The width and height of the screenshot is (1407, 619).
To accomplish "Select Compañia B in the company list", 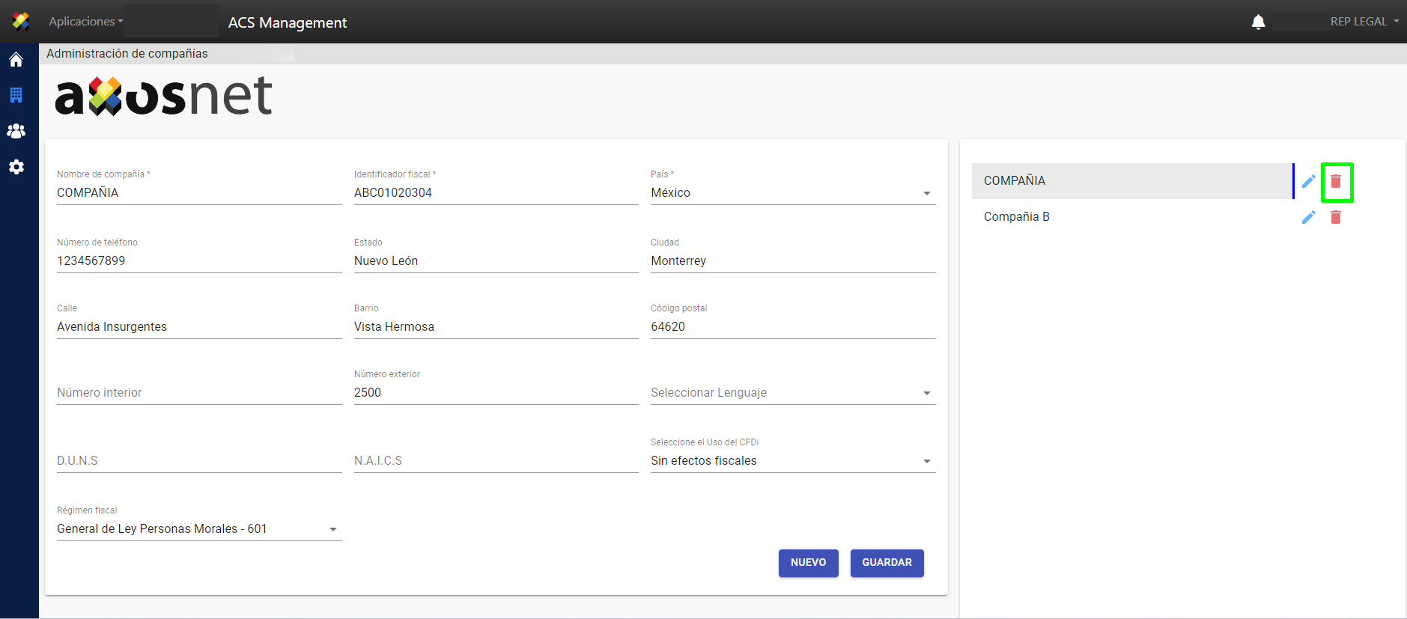I will (x=1017, y=217).
